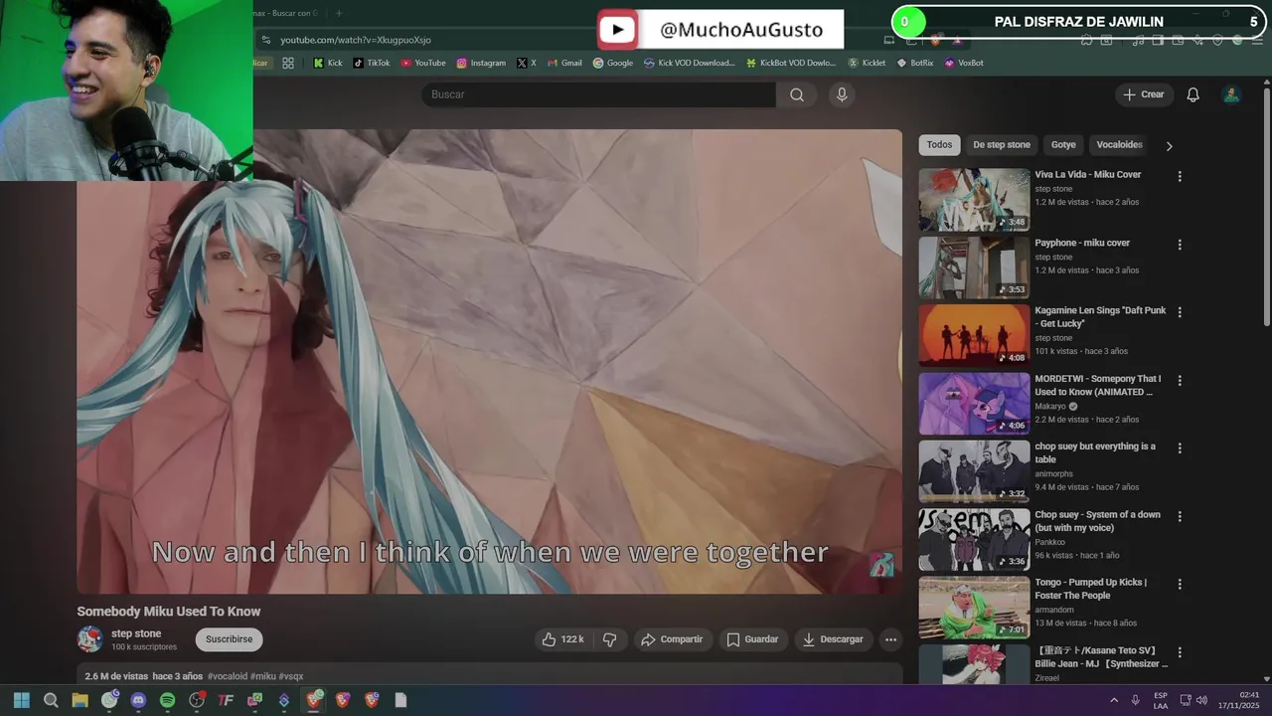Open Windows taskbar search
Viewport: 1272px width, 716px height.
click(51, 700)
